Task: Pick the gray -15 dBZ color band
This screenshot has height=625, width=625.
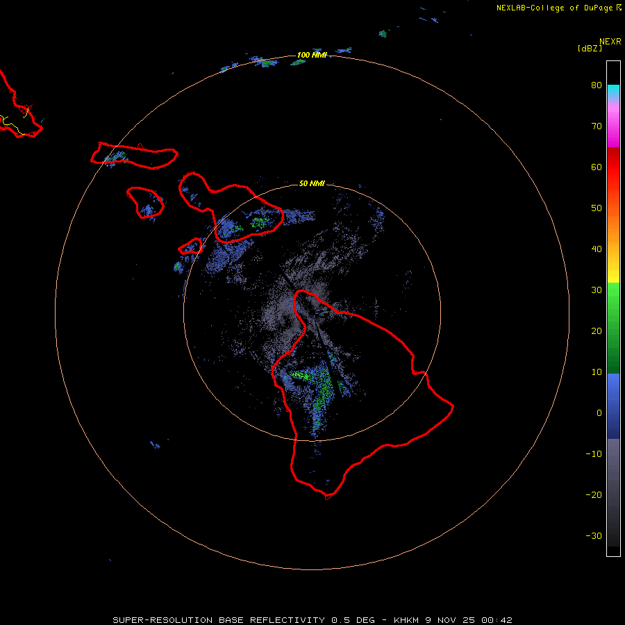Action: (613, 474)
